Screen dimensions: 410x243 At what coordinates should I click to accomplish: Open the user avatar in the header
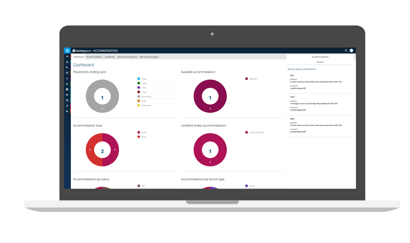[352, 50]
